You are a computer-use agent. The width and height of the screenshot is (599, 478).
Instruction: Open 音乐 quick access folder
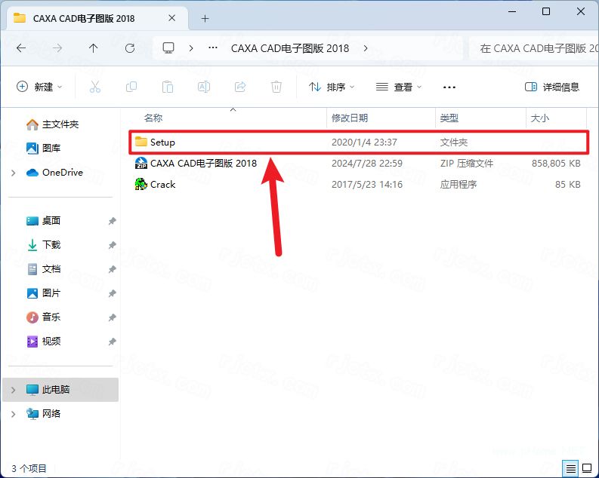[43, 317]
